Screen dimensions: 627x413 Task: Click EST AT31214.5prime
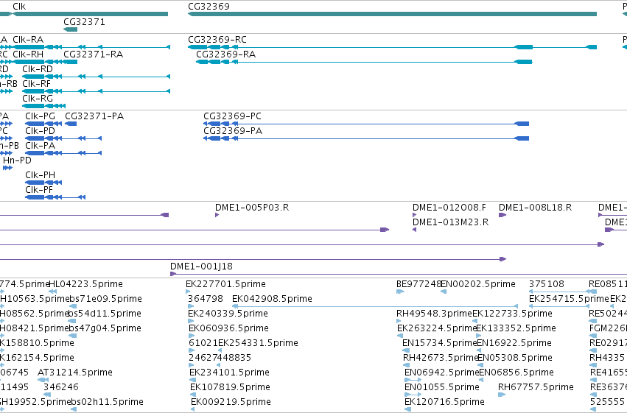(x=74, y=373)
